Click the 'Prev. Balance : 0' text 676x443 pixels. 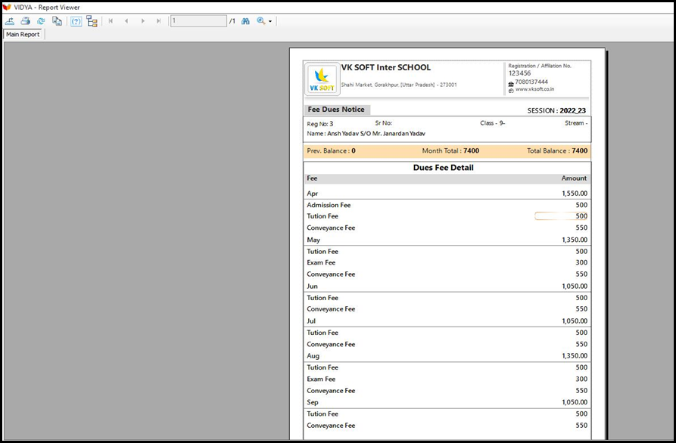(331, 150)
